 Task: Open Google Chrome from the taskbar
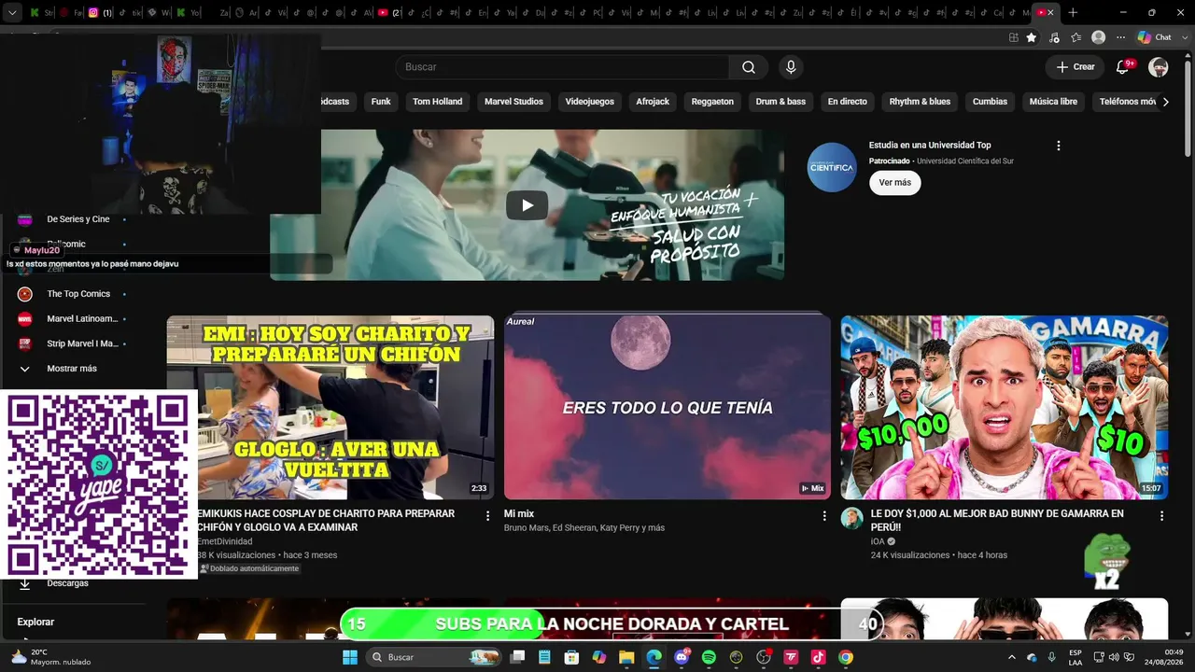845,657
